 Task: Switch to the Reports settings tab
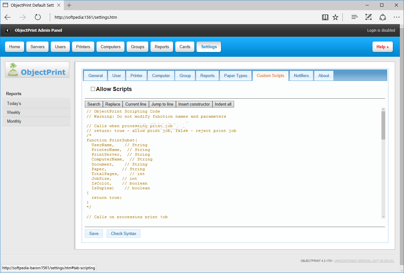point(207,75)
